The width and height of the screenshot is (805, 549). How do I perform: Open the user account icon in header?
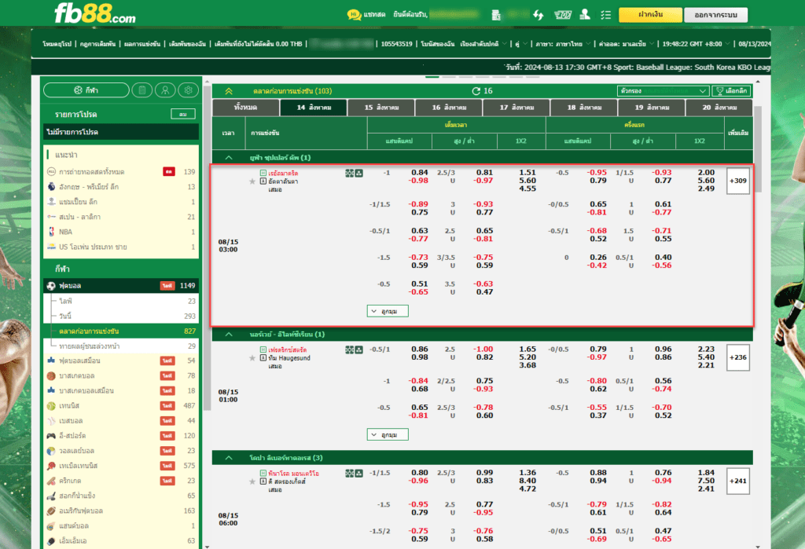(585, 15)
